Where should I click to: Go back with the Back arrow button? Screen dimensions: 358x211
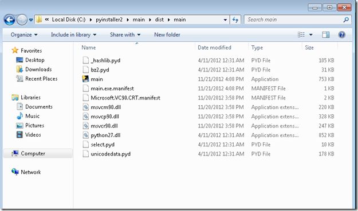9,20
